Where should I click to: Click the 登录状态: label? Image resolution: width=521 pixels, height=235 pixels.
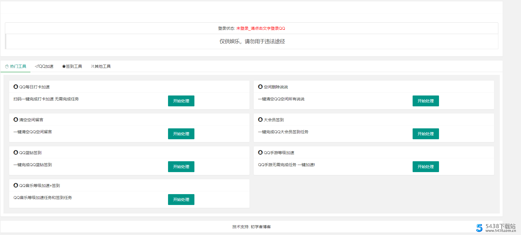pyautogui.click(x=227, y=28)
